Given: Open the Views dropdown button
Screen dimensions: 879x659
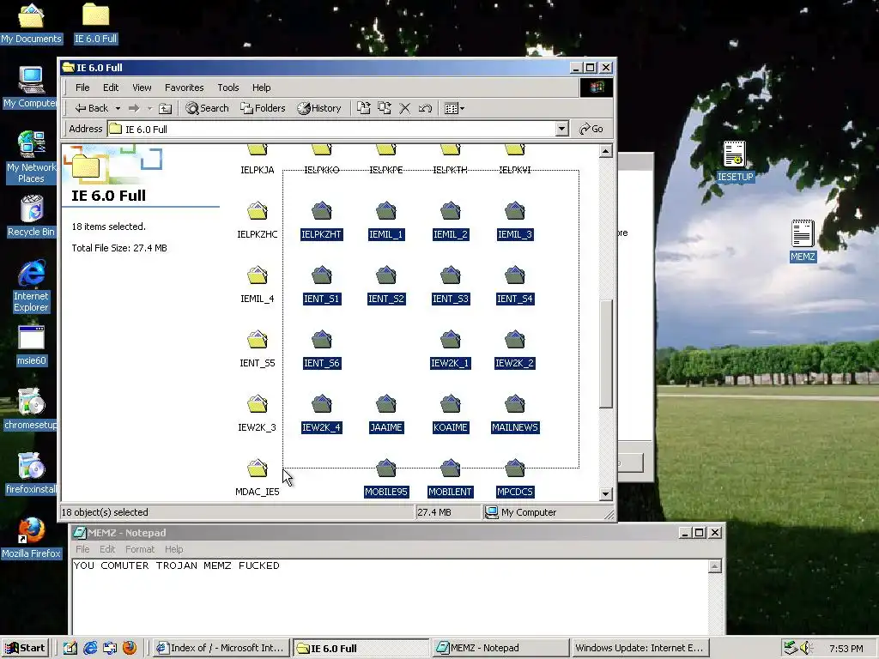Looking at the screenshot, I should (454, 108).
